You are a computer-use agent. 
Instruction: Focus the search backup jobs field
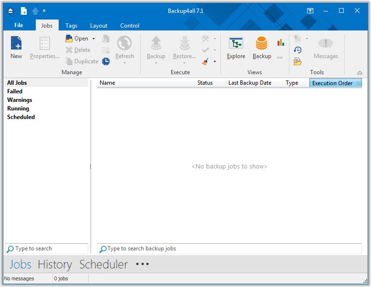point(229,249)
